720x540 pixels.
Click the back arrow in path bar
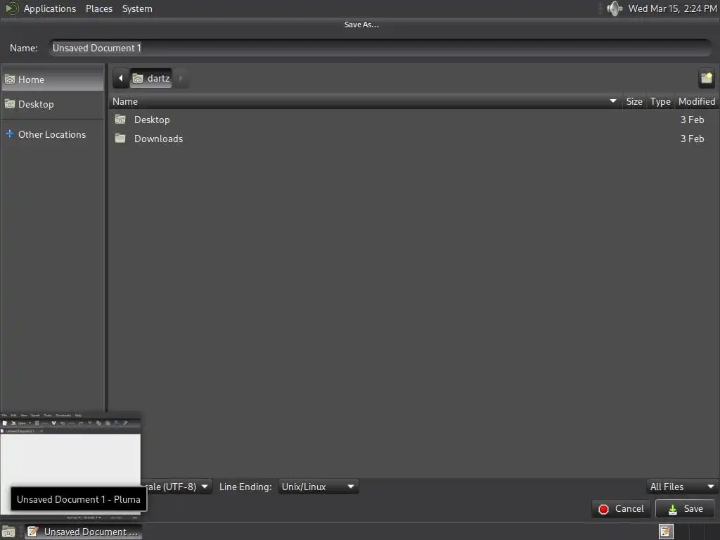coord(121,78)
